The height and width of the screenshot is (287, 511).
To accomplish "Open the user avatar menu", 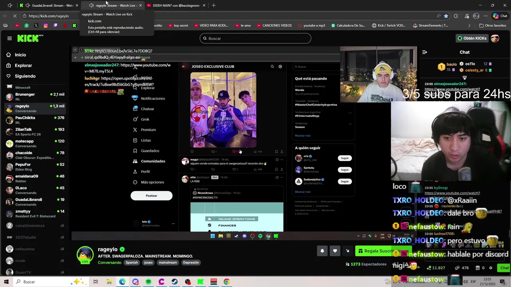I will [495, 38].
